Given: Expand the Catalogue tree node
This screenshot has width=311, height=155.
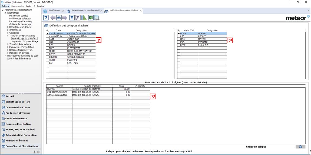Looking at the screenshot, I should click(x=8, y=33).
